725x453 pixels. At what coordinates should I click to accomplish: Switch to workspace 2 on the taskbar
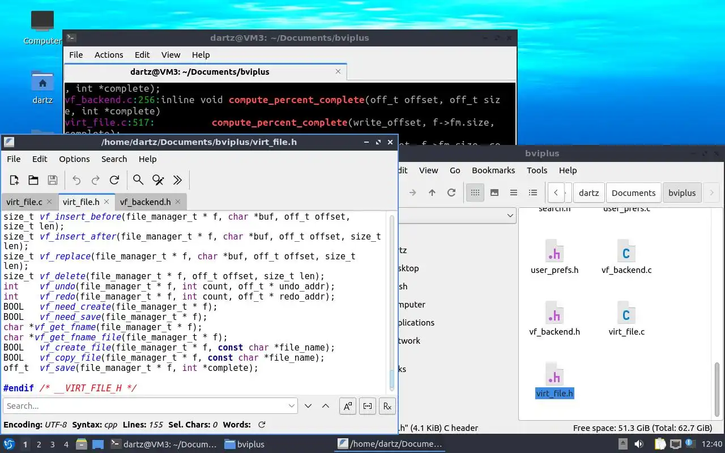(39, 445)
